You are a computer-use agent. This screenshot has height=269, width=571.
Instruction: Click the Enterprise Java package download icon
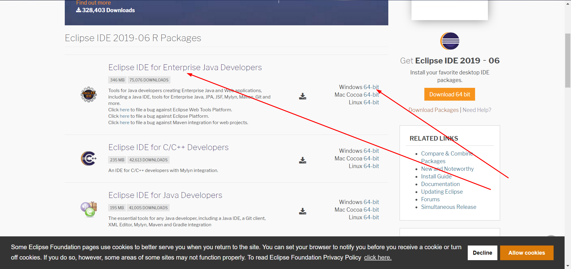pos(302,96)
